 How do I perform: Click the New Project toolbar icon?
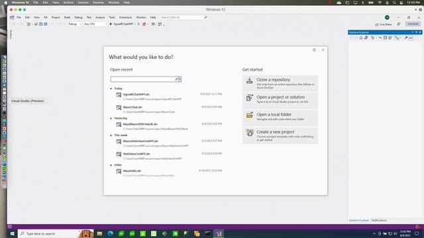28,24
